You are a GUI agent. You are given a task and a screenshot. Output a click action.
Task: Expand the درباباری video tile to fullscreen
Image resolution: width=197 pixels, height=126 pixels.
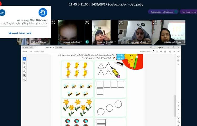pos(53,22)
